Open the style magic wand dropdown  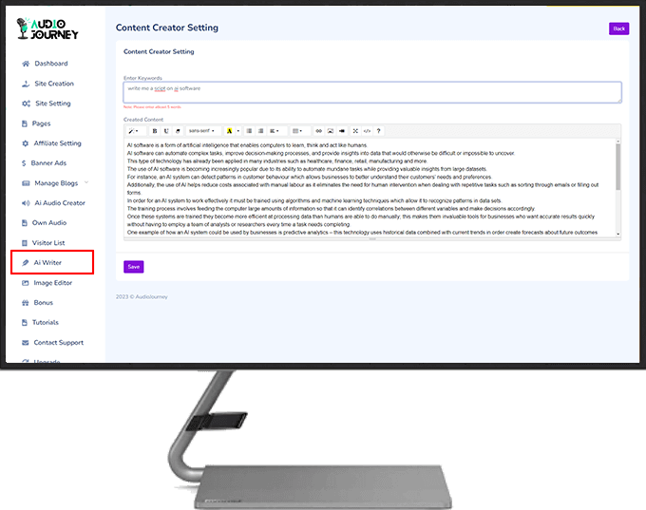click(134, 131)
